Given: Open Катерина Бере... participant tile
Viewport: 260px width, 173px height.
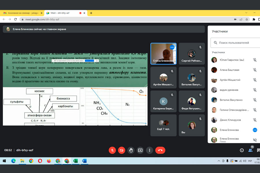Looking at the screenshot, I should coord(164,101).
